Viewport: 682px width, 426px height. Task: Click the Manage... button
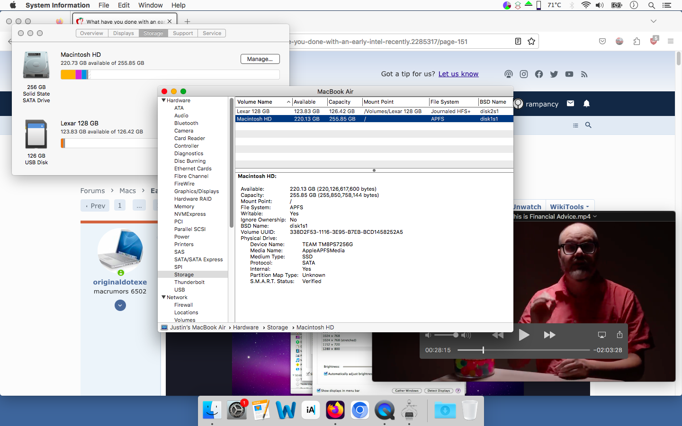(260, 59)
